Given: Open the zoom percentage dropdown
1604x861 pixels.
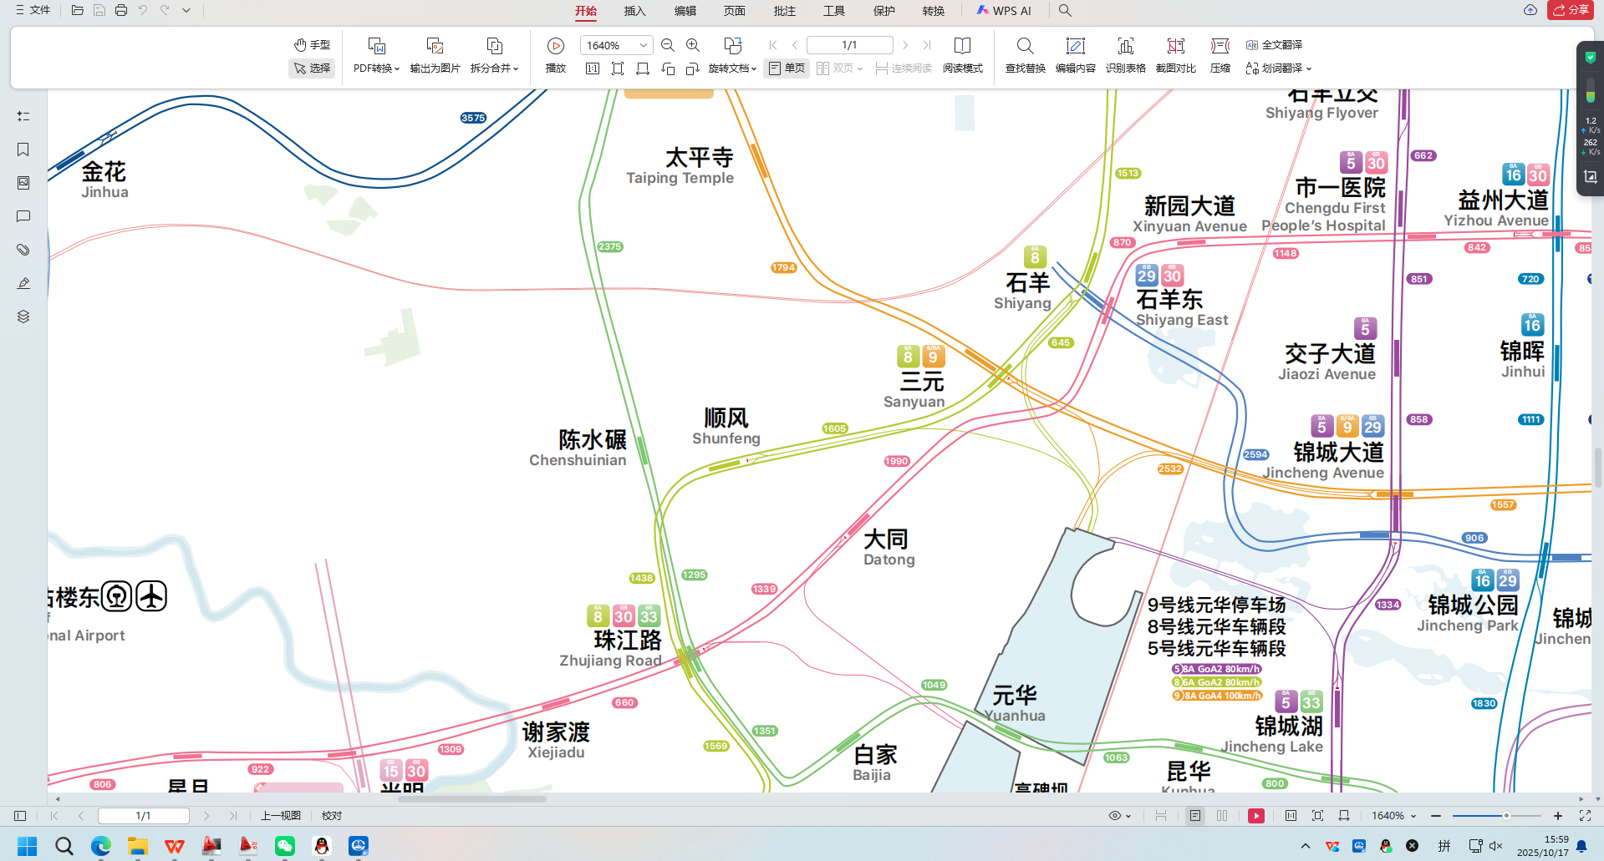Looking at the screenshot, I should point(642,45).
